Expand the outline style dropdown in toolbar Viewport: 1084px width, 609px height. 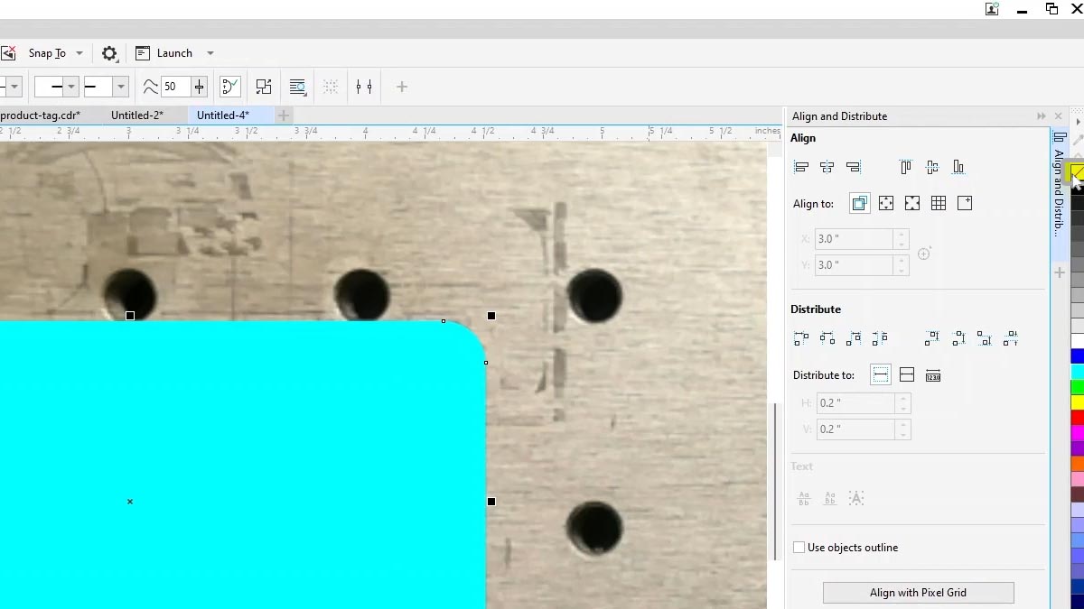pyautogui.click(x=71, y=86)
